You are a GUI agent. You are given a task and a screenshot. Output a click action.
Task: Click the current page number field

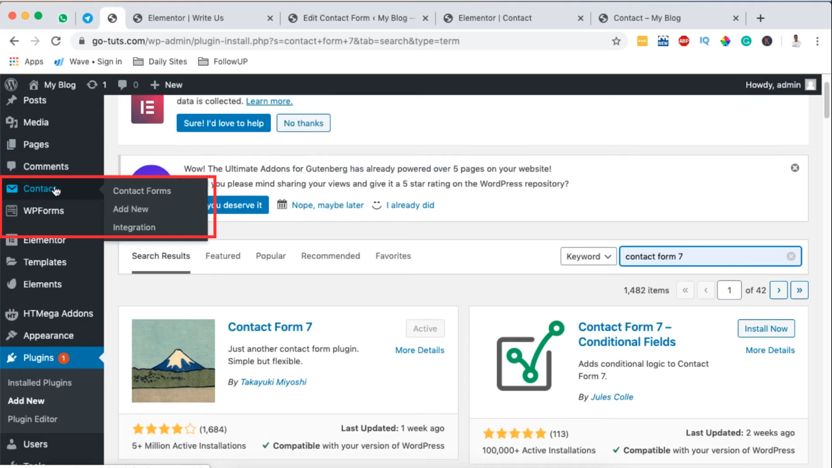click(x=729, y=290)
